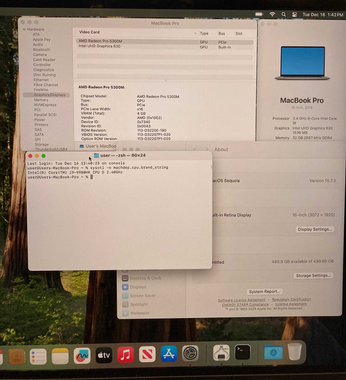The image size is (346, 380).
Task: Click the Terminal window title bar text
Action: (x=123, y=155)
